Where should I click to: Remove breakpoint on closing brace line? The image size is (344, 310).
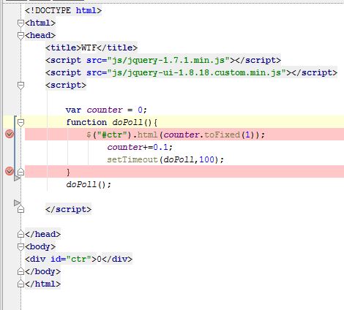(x=10, y=171)
